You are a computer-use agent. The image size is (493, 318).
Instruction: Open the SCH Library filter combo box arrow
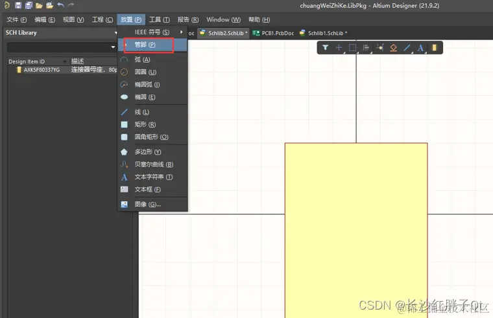[x=113, y=47]
